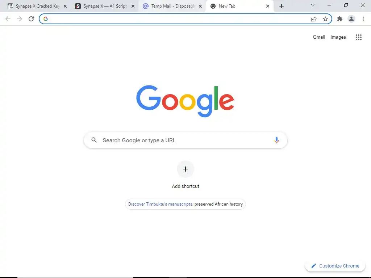Click the reload page icon
This screenshot has width=371, height=278.
[x=31, y=19]
